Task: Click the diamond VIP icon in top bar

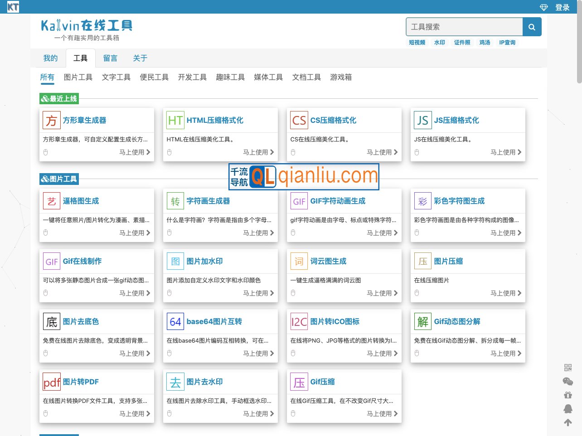Action: (x=543, y=7)
